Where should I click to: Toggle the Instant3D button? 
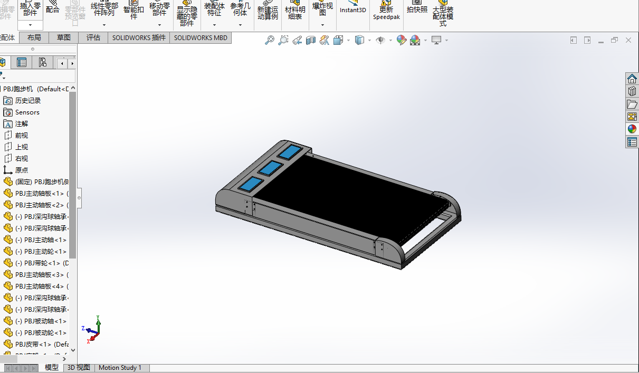pos(352,8)
